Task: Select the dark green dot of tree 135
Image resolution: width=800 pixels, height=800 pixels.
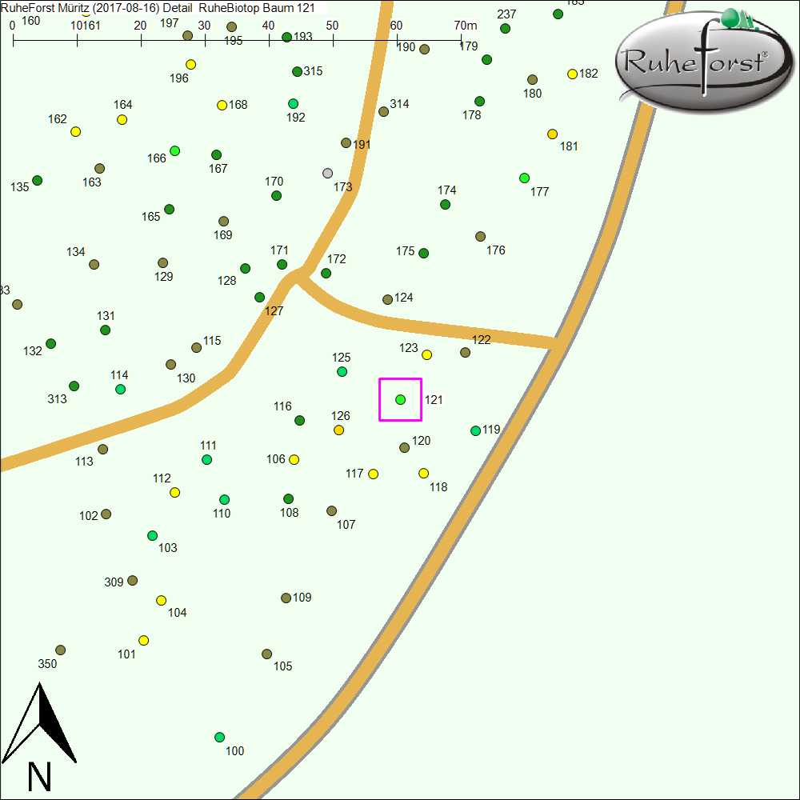Action: click(x=37, y=180)
